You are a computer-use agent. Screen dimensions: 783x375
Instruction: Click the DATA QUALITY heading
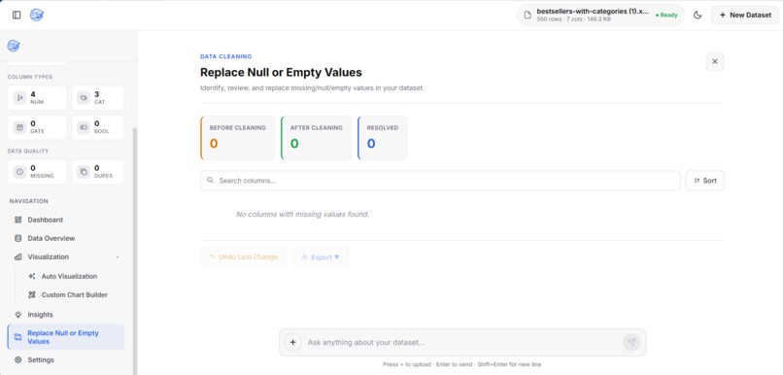(x=28, y=151)
